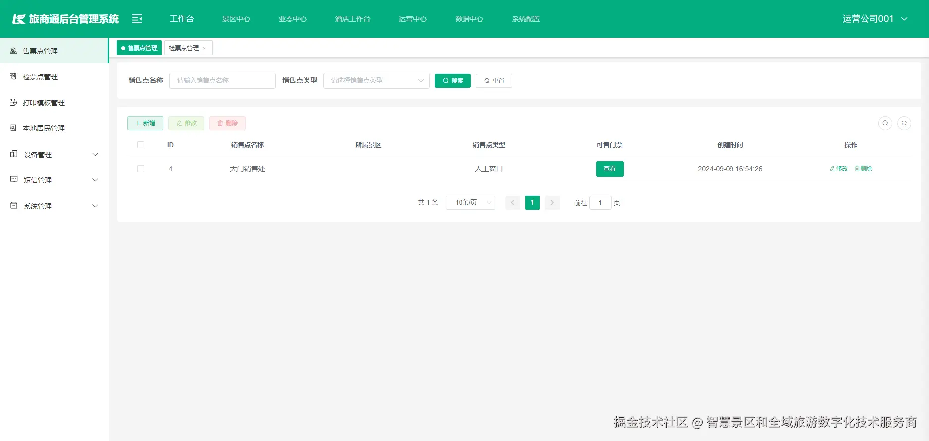Click the toolbar 删除 button

pyautogui.click(x=227, y=123)
